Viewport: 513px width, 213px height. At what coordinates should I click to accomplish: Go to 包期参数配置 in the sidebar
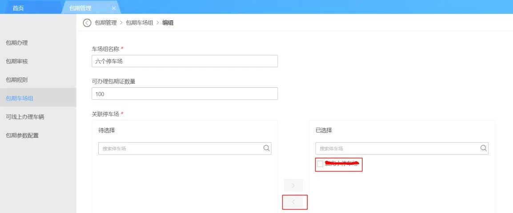(x=22, y=136)
